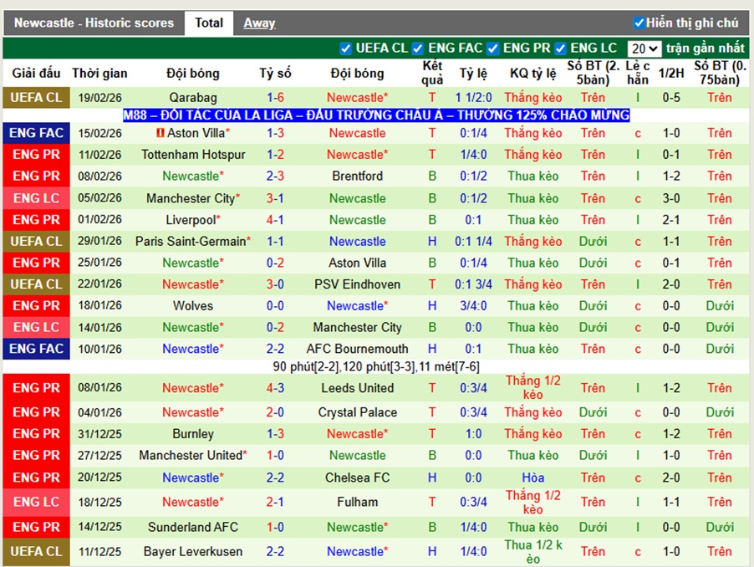Click the 'Hòa' result in Chelsea row

pyautogui.click(x=532, y=478)
